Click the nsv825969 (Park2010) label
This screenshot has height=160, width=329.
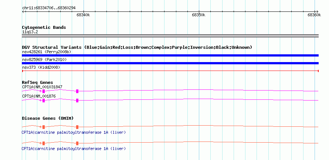(44, 60)
